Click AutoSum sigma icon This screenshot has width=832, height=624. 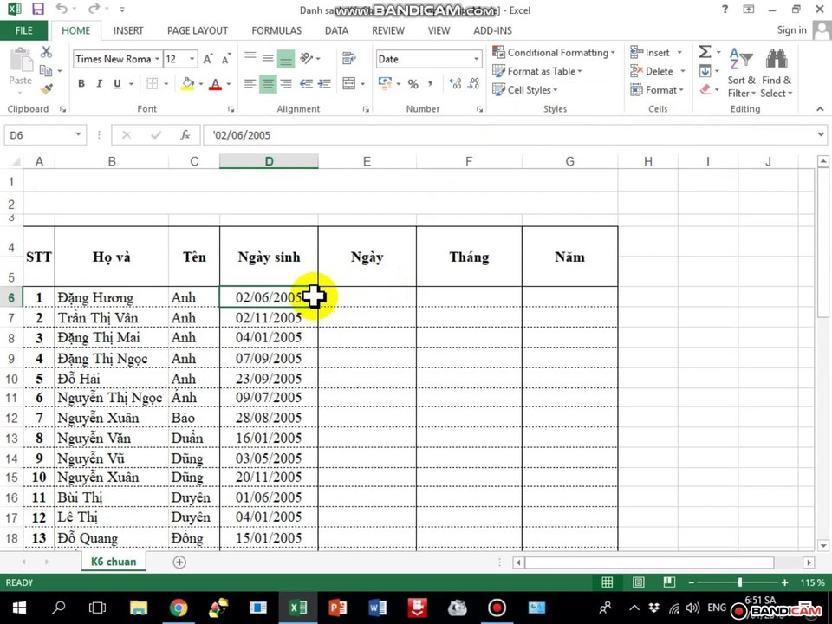705,52
